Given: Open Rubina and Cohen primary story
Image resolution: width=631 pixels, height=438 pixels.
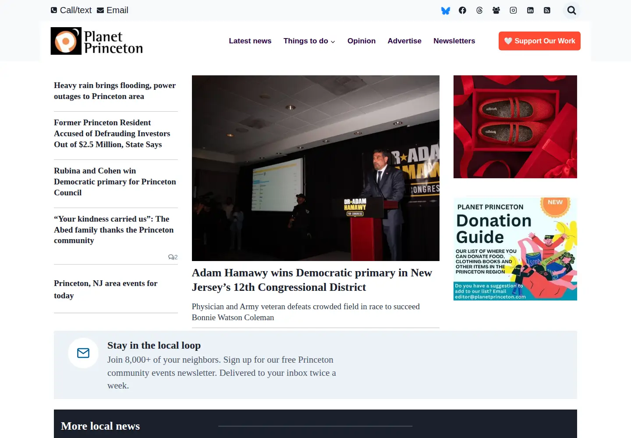Looking at the screenshot, I should point(115,182).
